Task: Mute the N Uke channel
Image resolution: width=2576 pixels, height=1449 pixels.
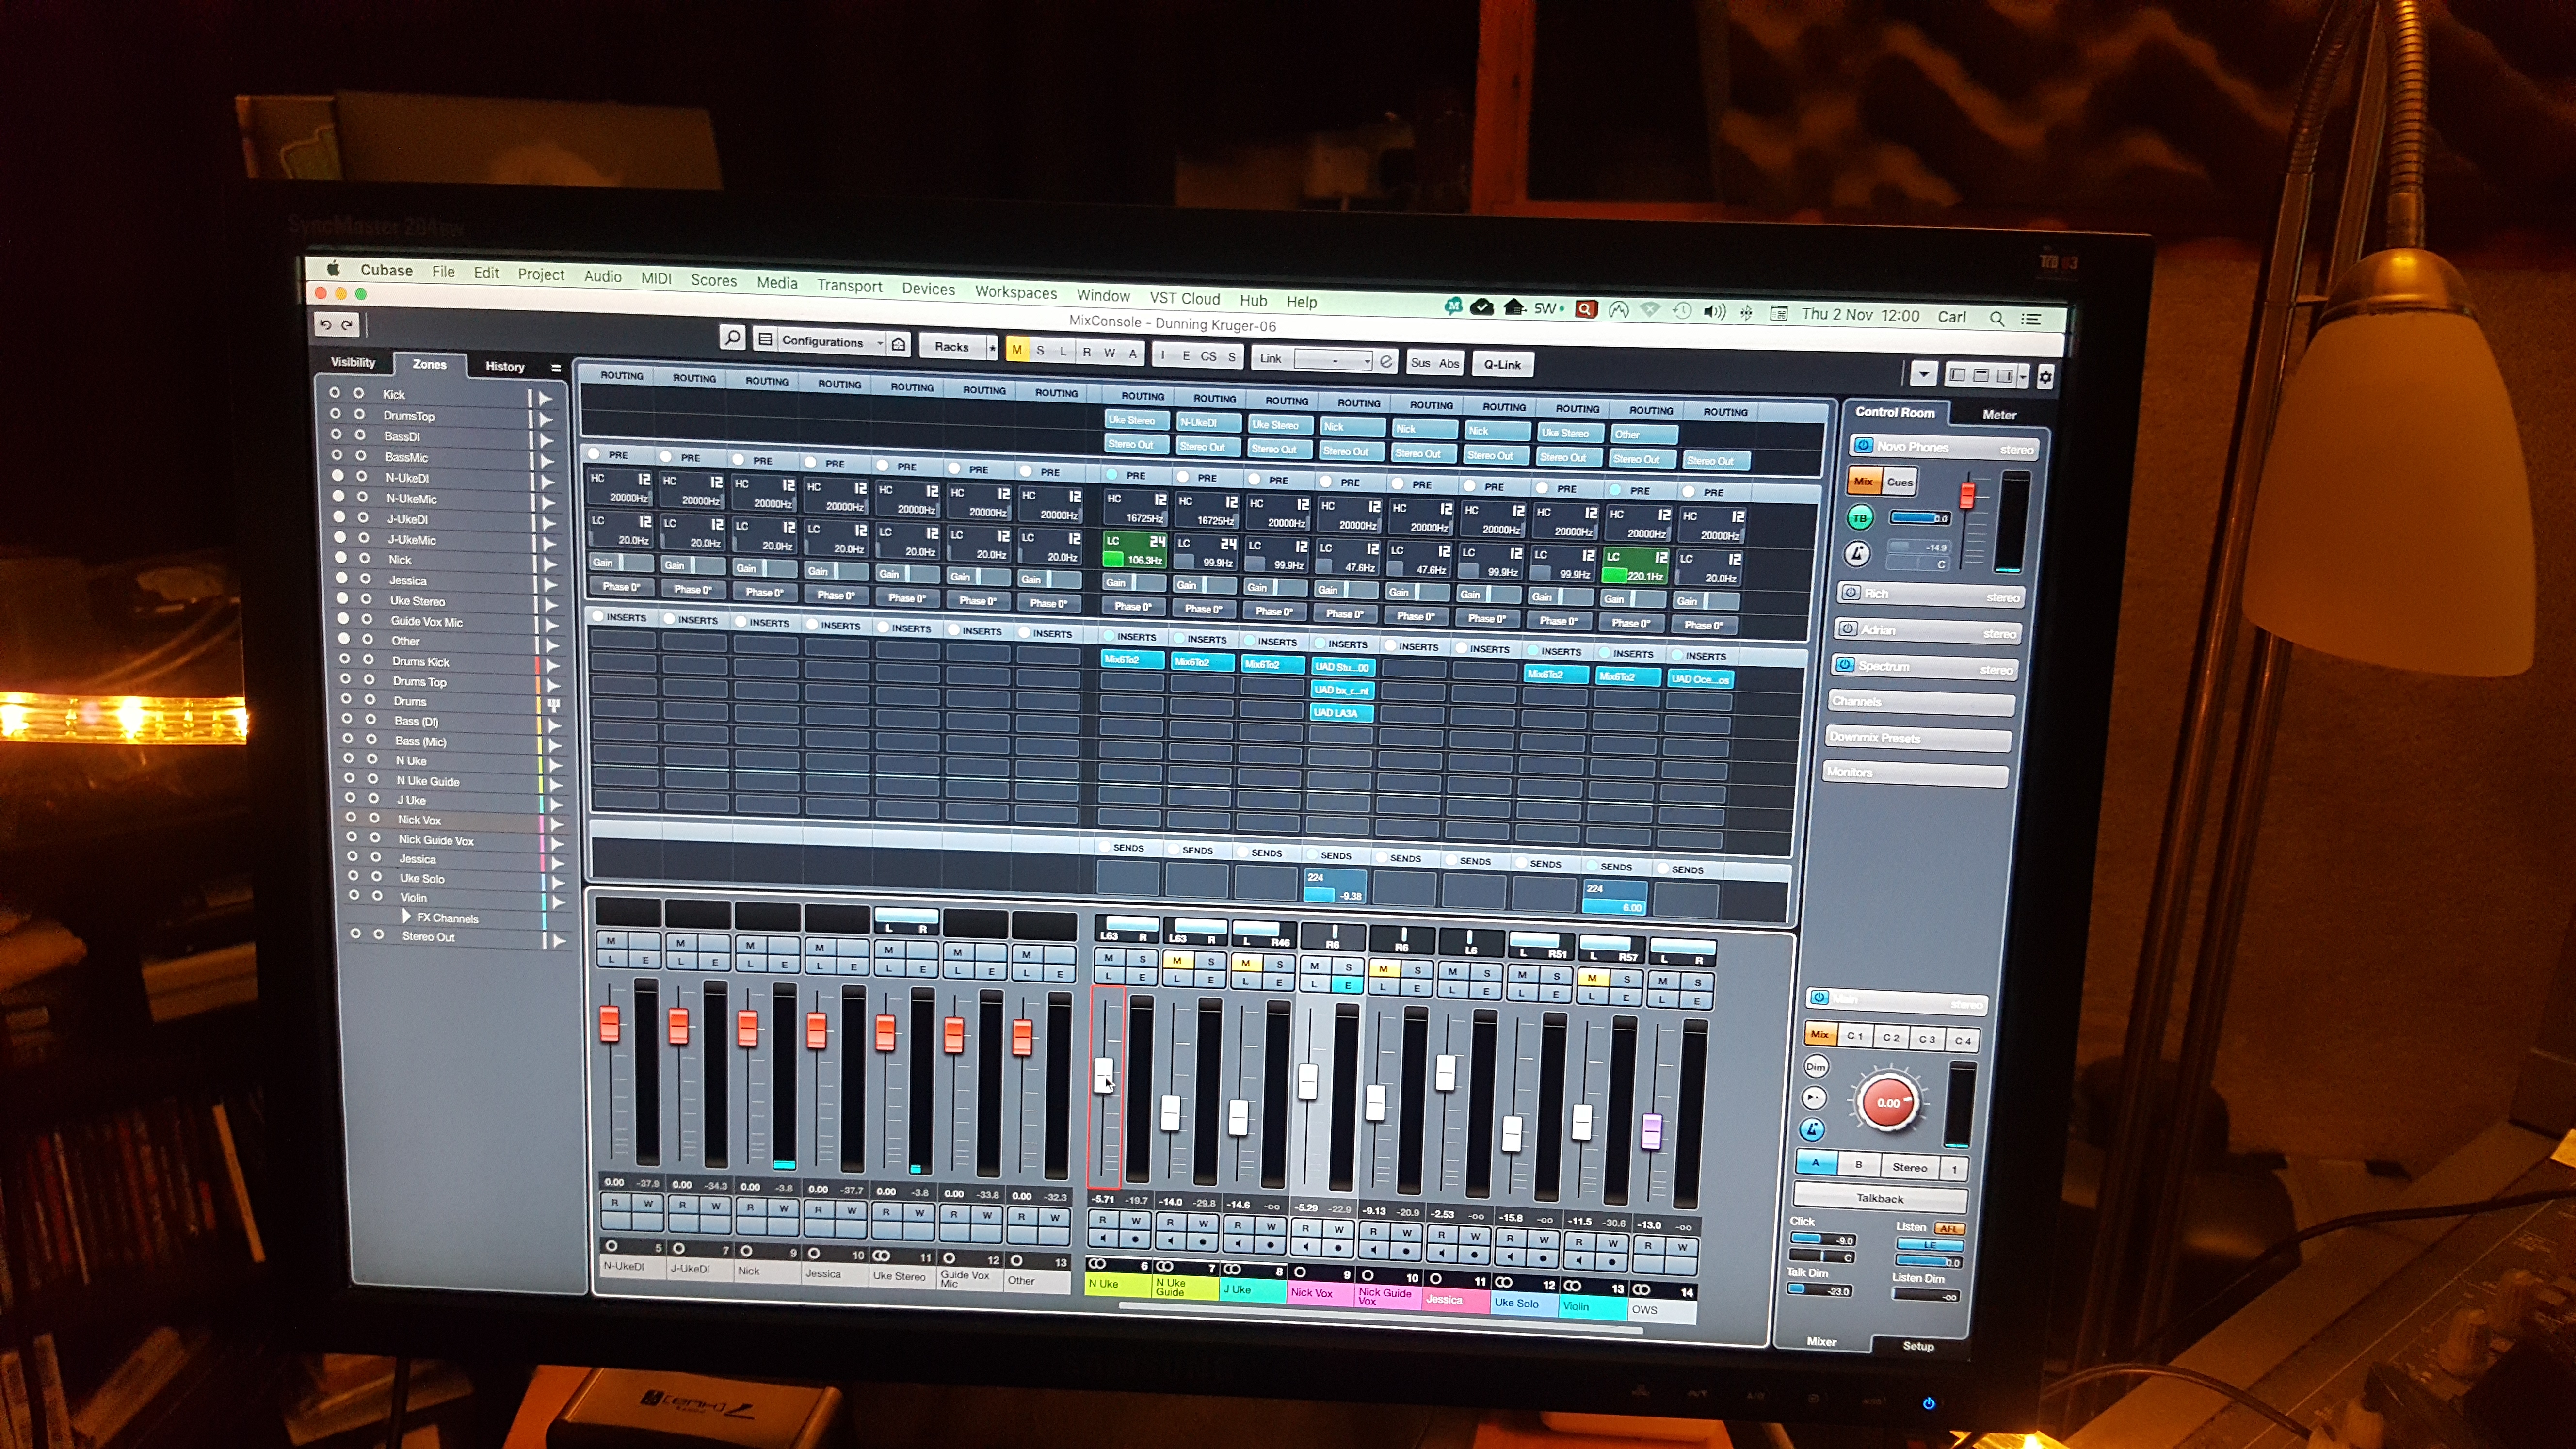Action: point(1108,958)
